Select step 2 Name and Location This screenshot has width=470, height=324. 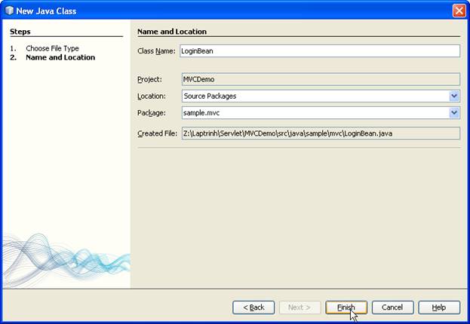pos(60,57)
